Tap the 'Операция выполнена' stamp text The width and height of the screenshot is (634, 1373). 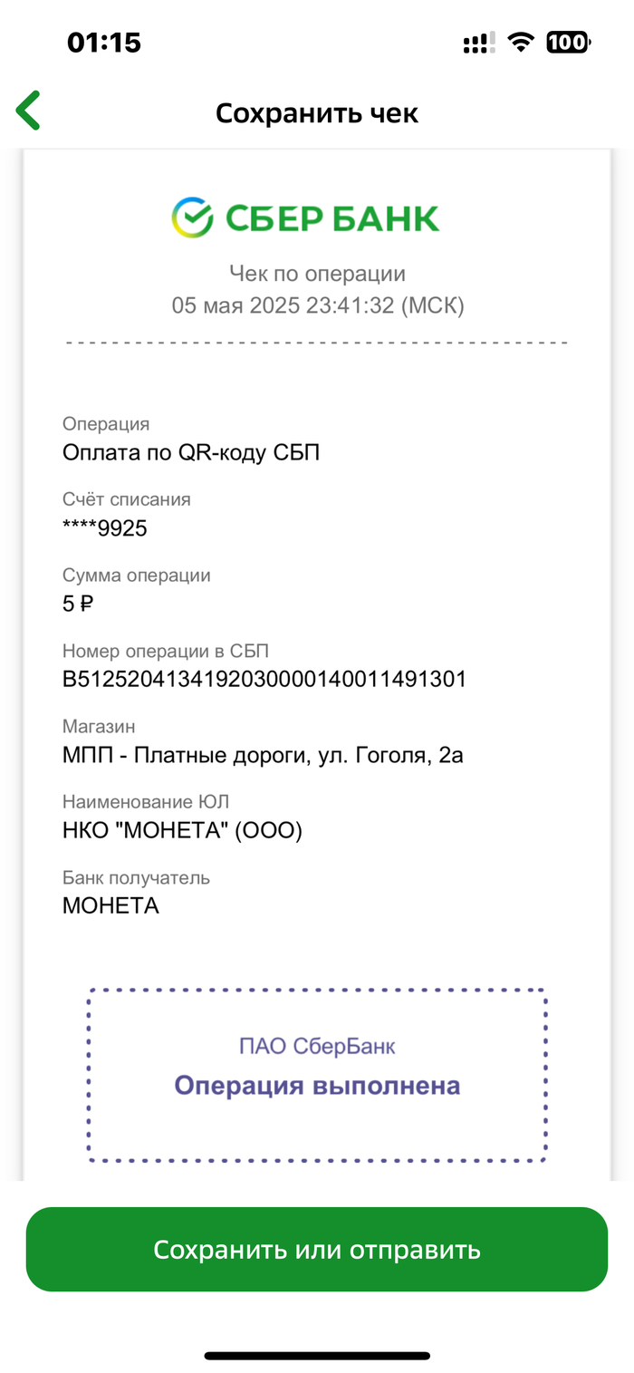(x=317, y=1086)
